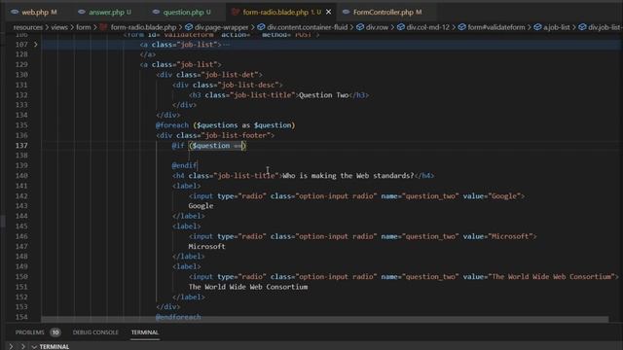
Task: Open the form-radio.blade.php breadcrumb file
Action: coord(143,27)
